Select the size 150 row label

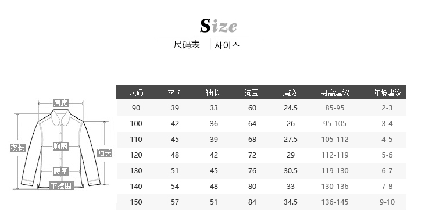pos(136,202)
